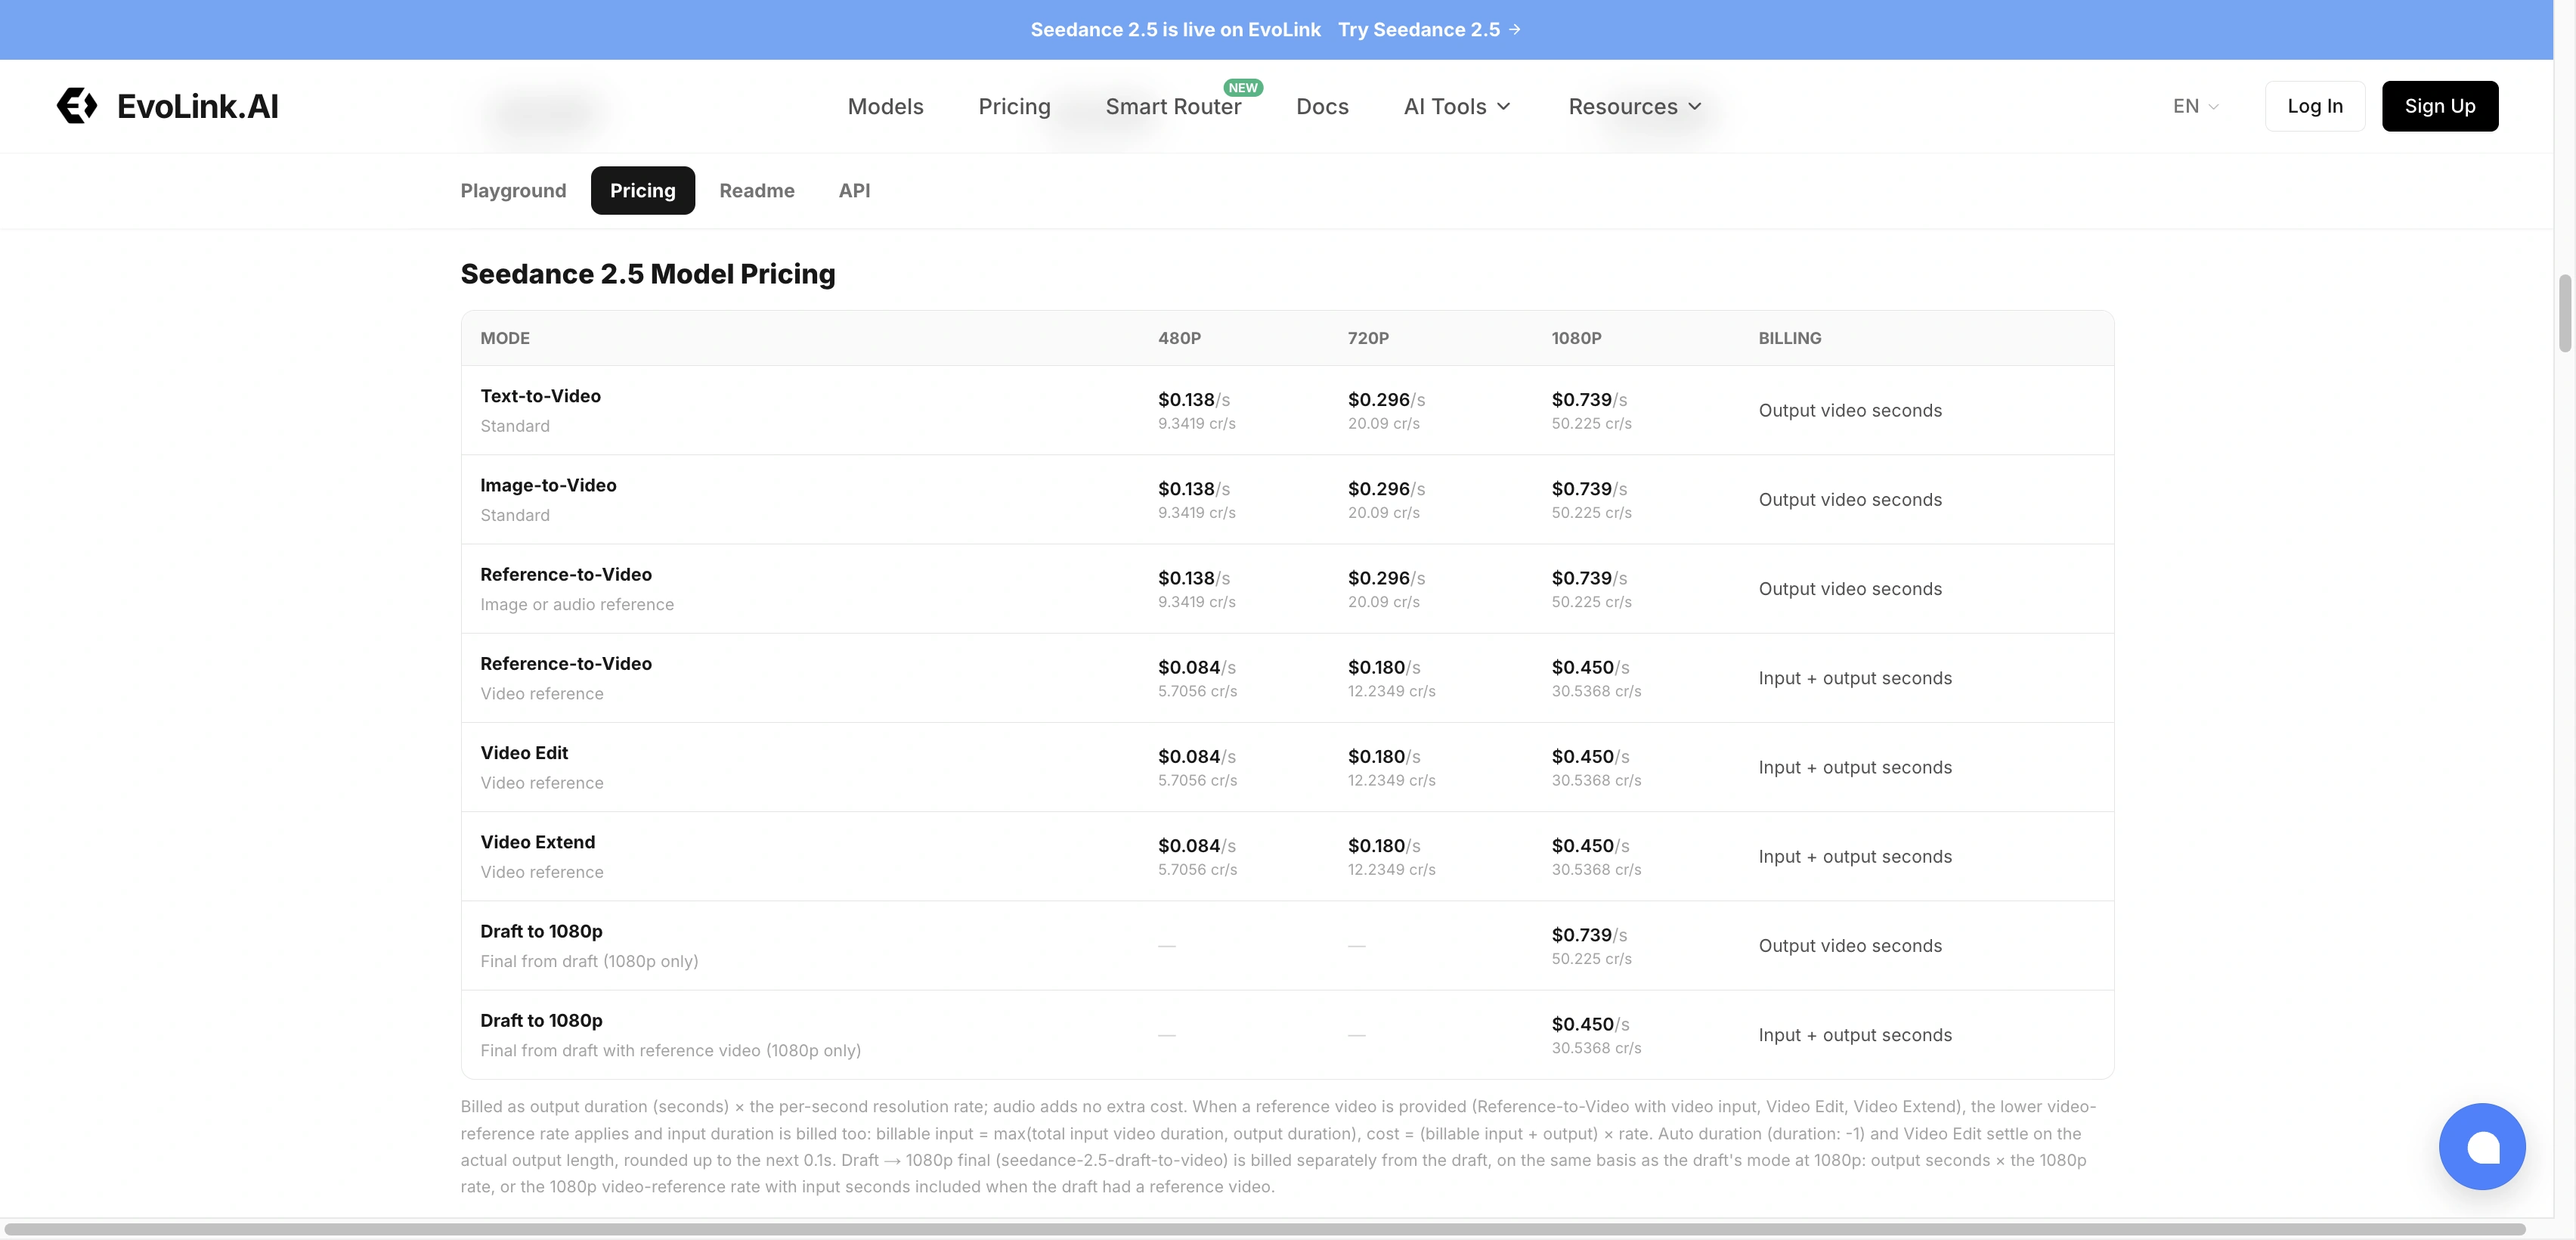Open the blue chat bubble widget
The height and width of the screenshot is (1240, 2576).
coord(2482,1147)
